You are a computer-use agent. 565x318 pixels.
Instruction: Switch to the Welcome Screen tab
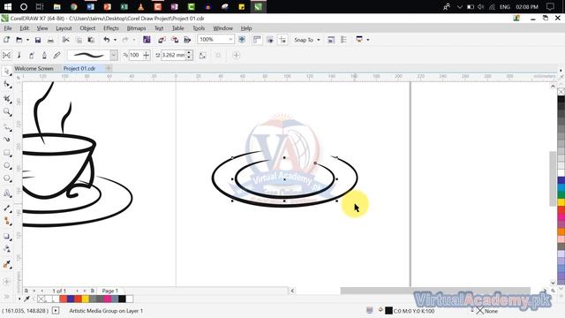34,68
